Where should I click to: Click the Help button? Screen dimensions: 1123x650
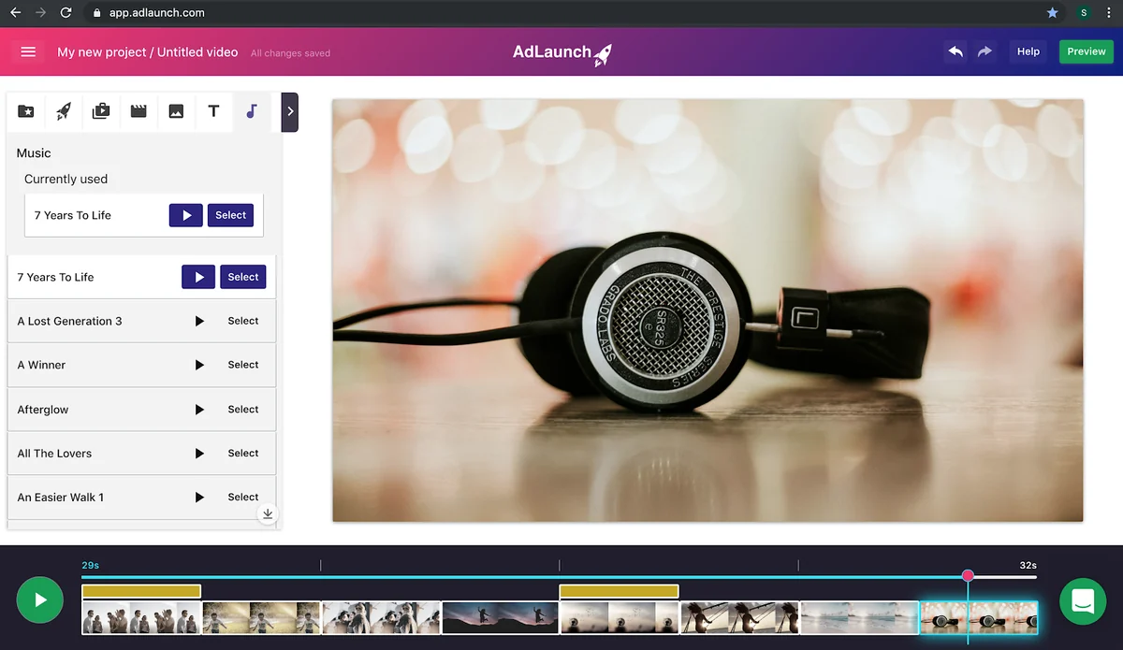1028,51
